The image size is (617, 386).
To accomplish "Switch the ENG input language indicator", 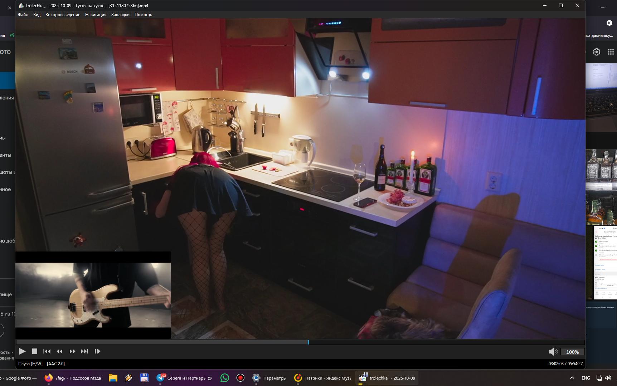I will 586,378.
